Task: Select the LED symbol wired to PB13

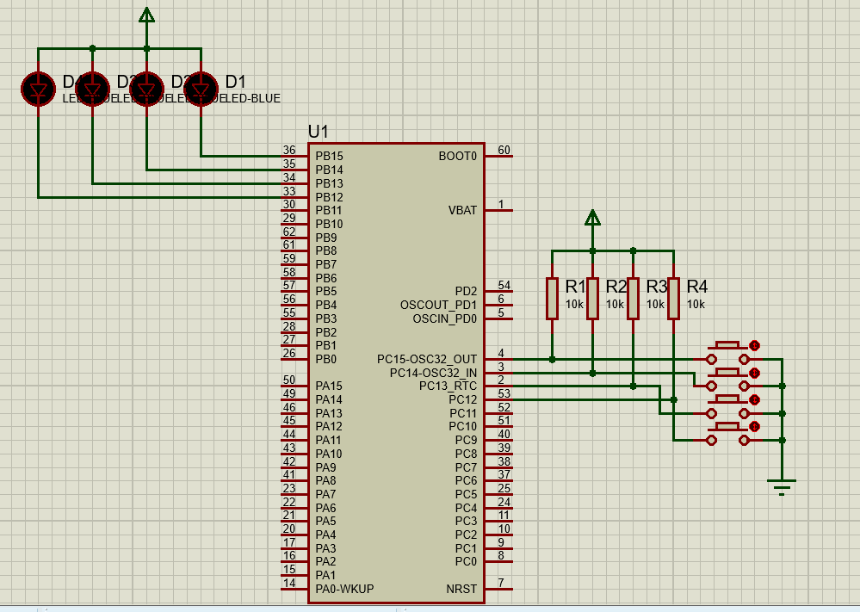Action: (92, 89)
